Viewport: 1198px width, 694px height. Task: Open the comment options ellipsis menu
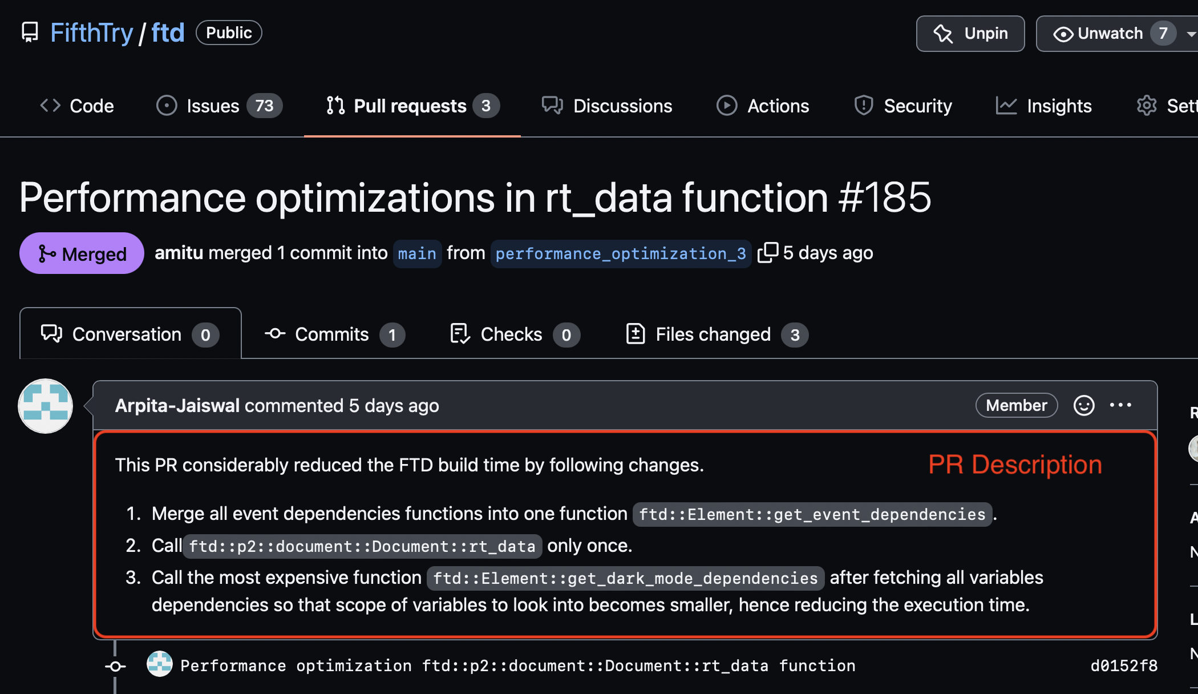click(1120, 405)
